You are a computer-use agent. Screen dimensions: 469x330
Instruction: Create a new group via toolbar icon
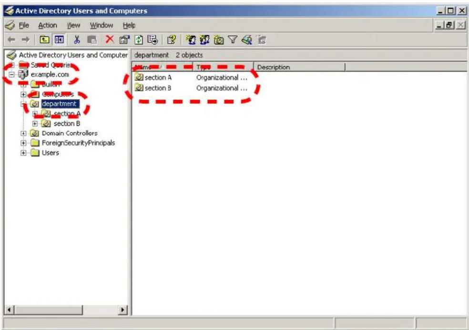[204, 40]
